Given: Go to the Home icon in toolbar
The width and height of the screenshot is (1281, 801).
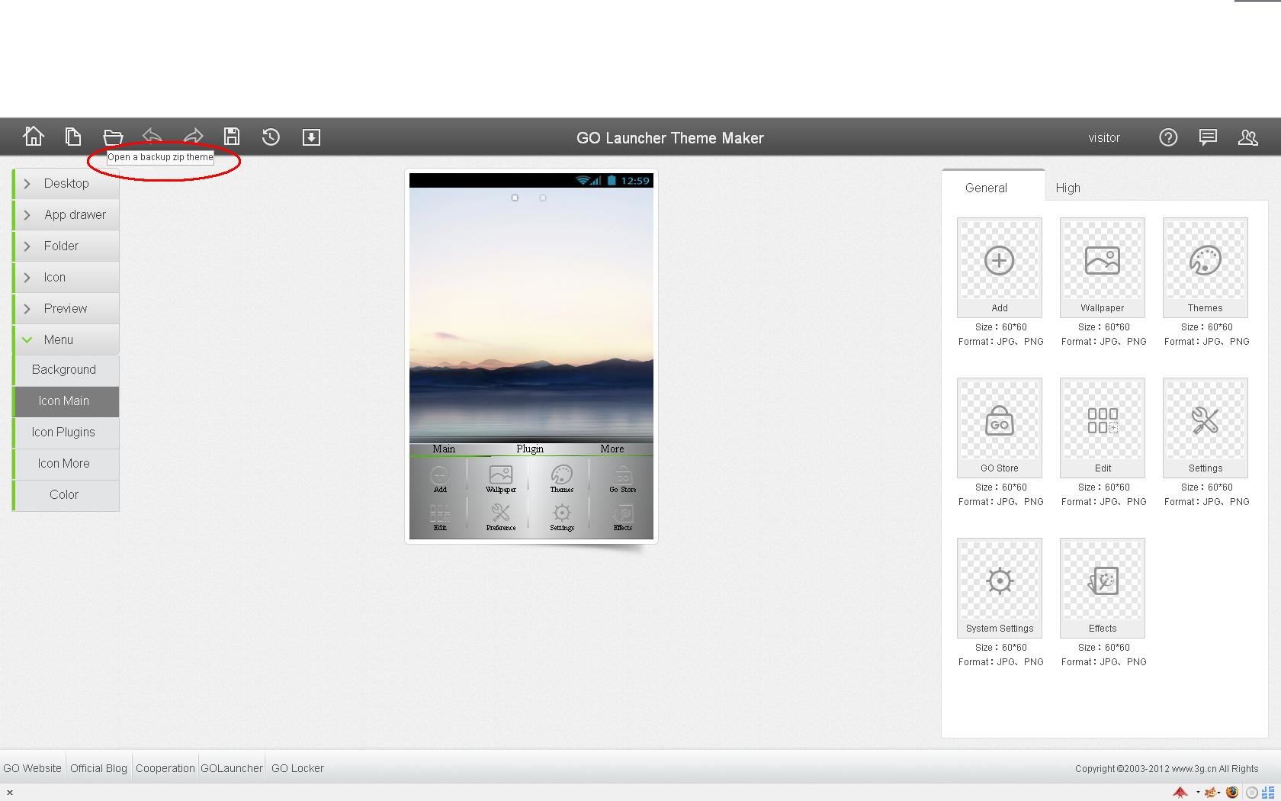Looking at the screenshot, I should tap(34, 137).
